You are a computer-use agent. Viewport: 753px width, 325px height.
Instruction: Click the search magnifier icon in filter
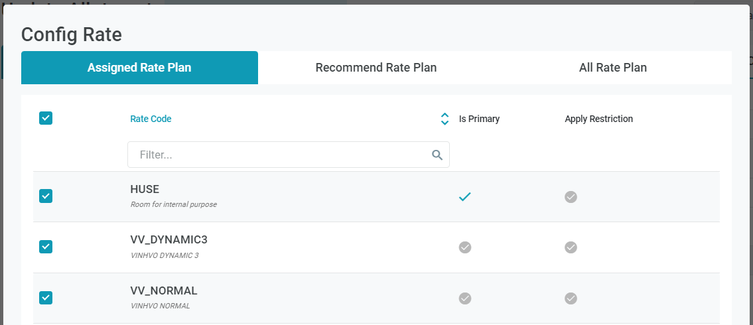click(x=437, y=155)
